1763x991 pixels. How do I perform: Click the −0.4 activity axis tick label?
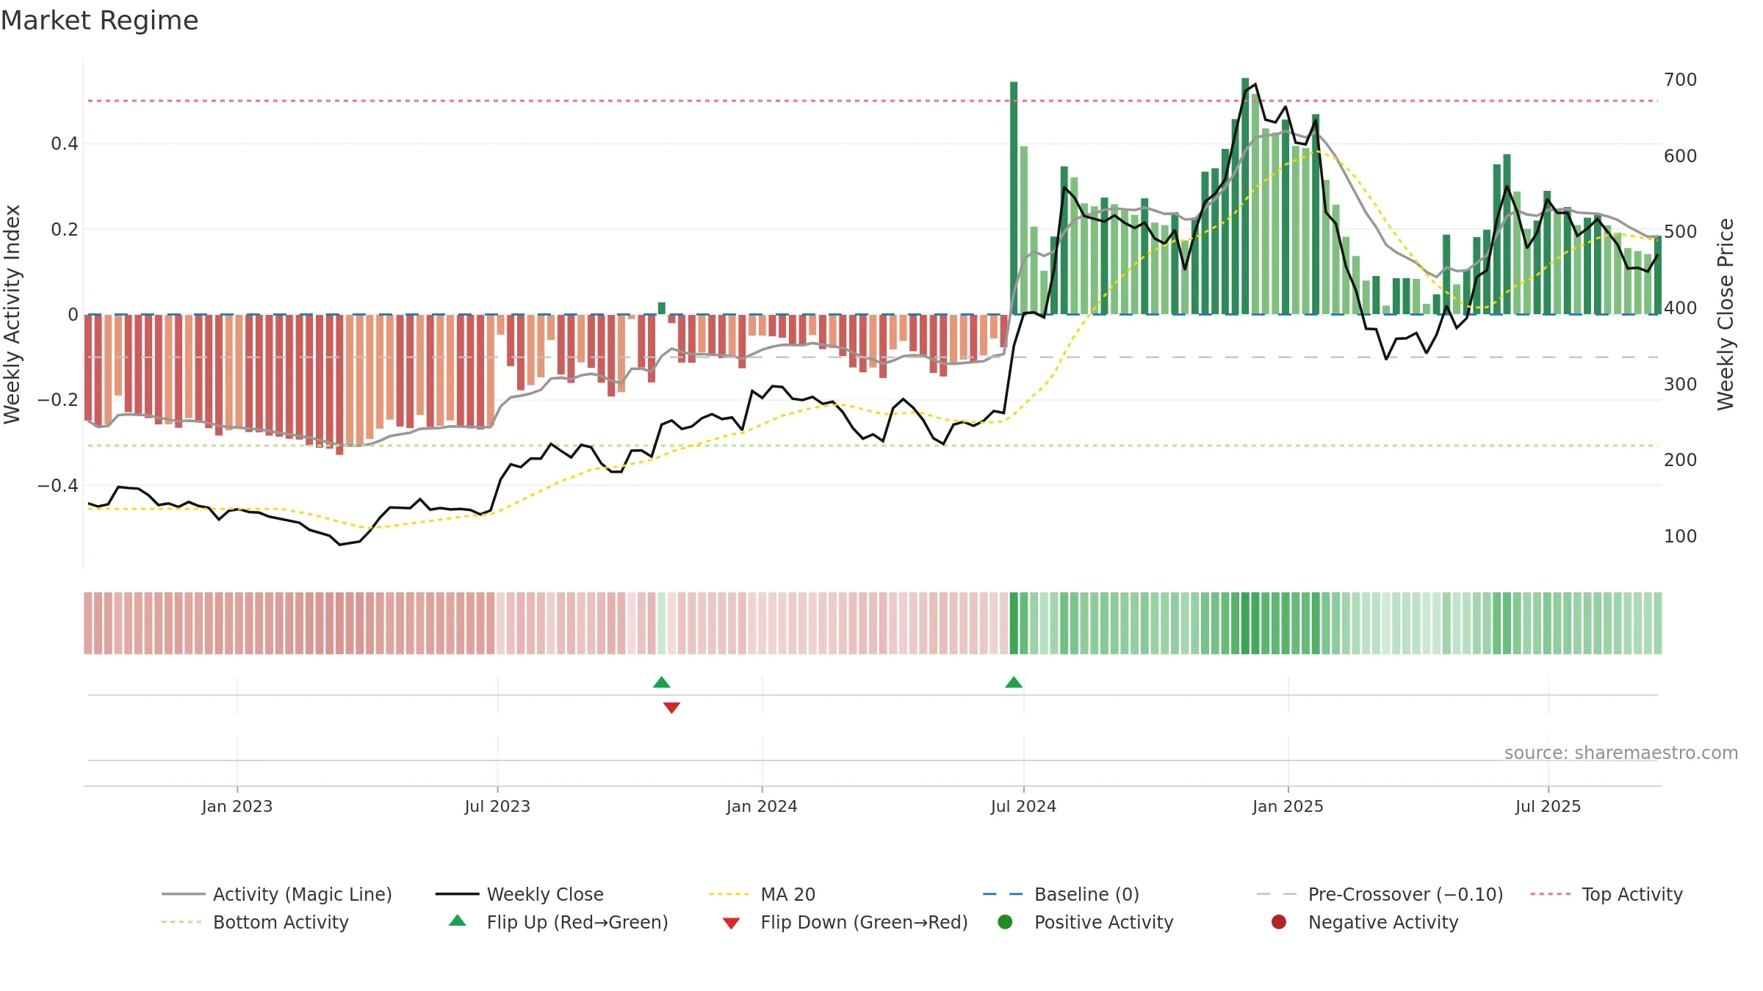click(57, 486)
